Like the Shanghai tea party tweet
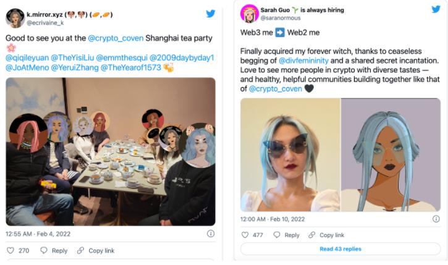The height and width of the screenshot is (265, 448). 10,250
